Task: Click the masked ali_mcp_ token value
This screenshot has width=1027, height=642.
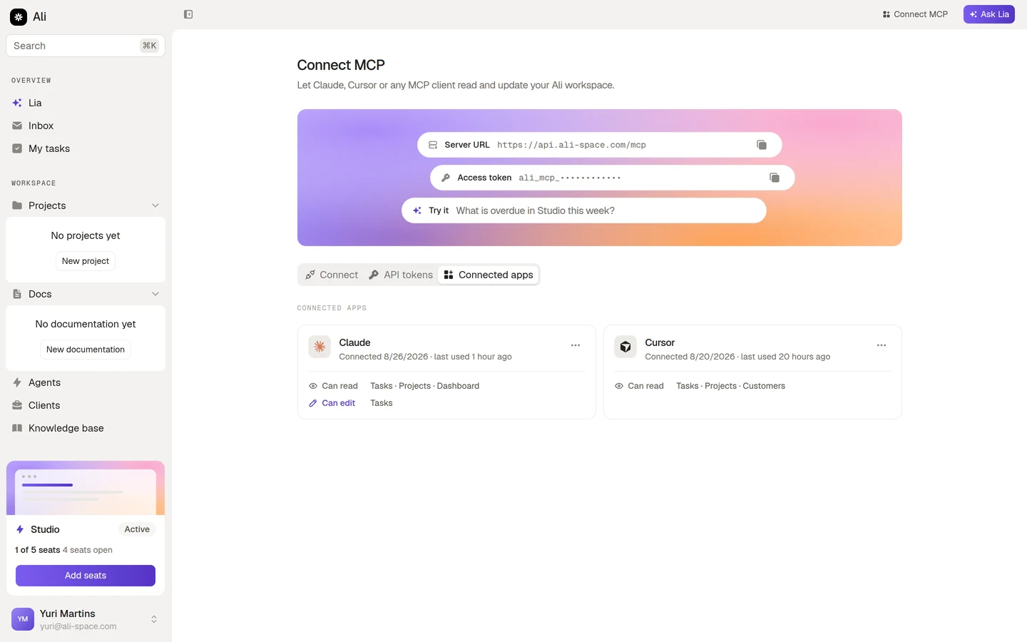Action: click(570, 178)
